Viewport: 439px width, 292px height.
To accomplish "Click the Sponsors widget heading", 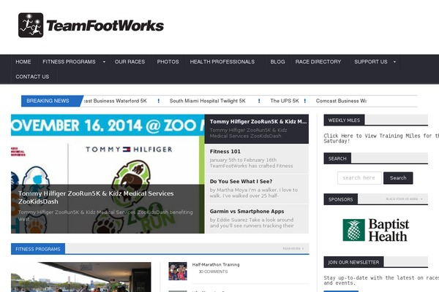I will click(341, 199).
